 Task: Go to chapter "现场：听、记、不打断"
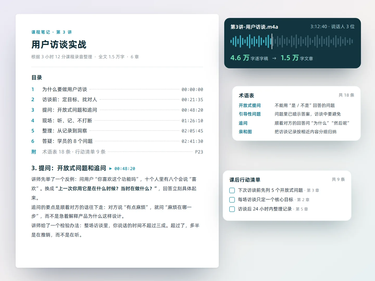[x=117, y=120]
